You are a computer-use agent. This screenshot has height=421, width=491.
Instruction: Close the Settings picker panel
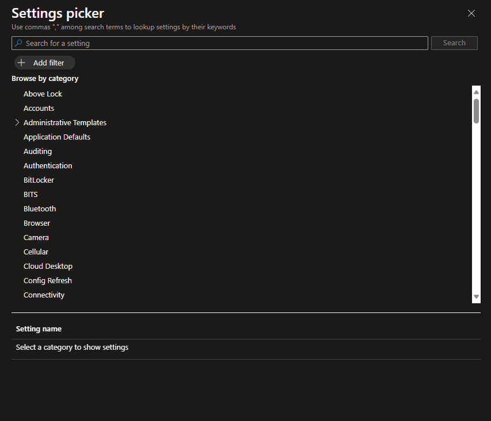471,13
